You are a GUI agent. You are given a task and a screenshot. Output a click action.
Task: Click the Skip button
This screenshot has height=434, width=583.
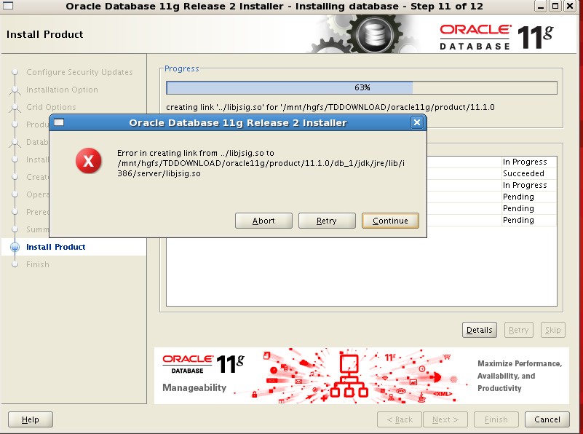[x=553, y=330]
